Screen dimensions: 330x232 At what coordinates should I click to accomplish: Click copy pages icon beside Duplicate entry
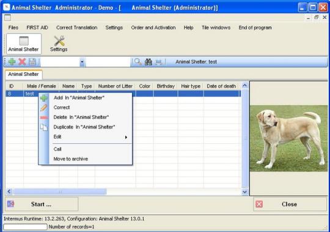(x=44, y=127)
